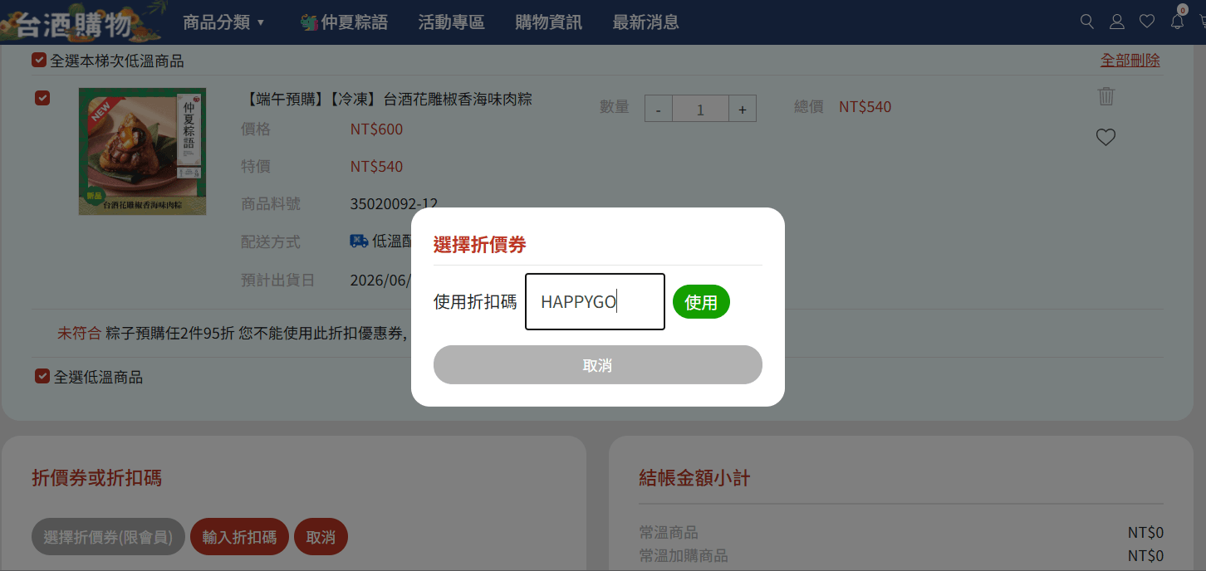Click the low-temperature delivery truck icon

point(359,242)
